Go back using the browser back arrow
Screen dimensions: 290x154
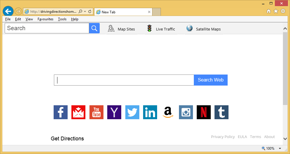click(x=8, y=11)
